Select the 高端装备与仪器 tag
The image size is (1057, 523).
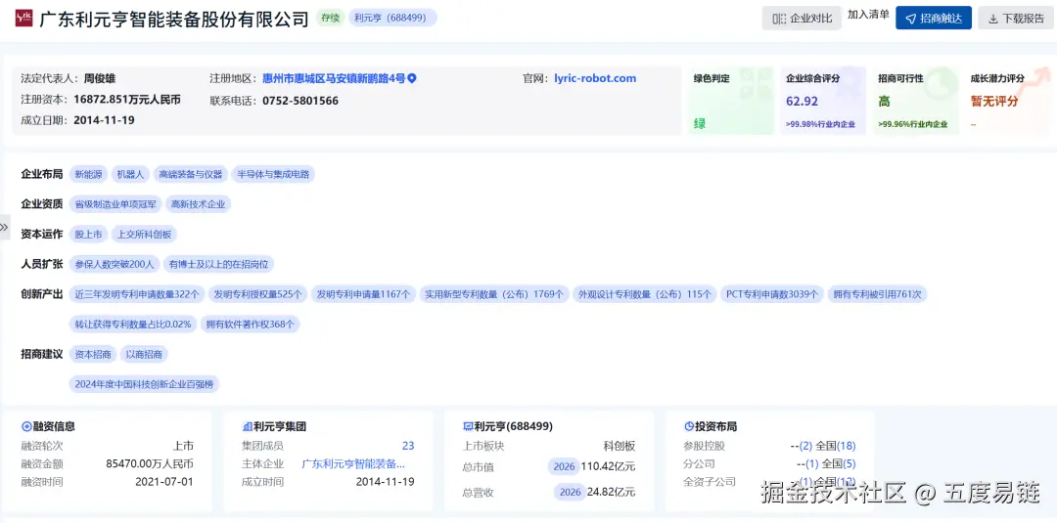pos(190,174)
